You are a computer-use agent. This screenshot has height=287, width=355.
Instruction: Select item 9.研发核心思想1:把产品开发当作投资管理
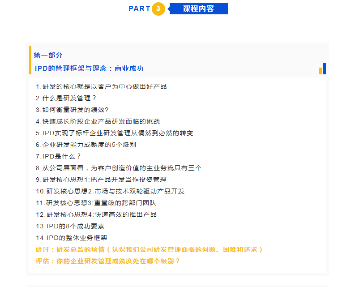101,180
